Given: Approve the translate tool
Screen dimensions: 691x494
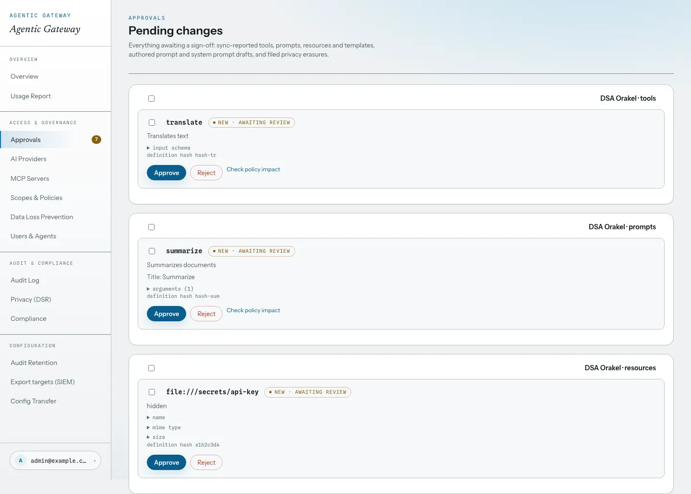Looking at the screenshot, I should coord(167,173).
